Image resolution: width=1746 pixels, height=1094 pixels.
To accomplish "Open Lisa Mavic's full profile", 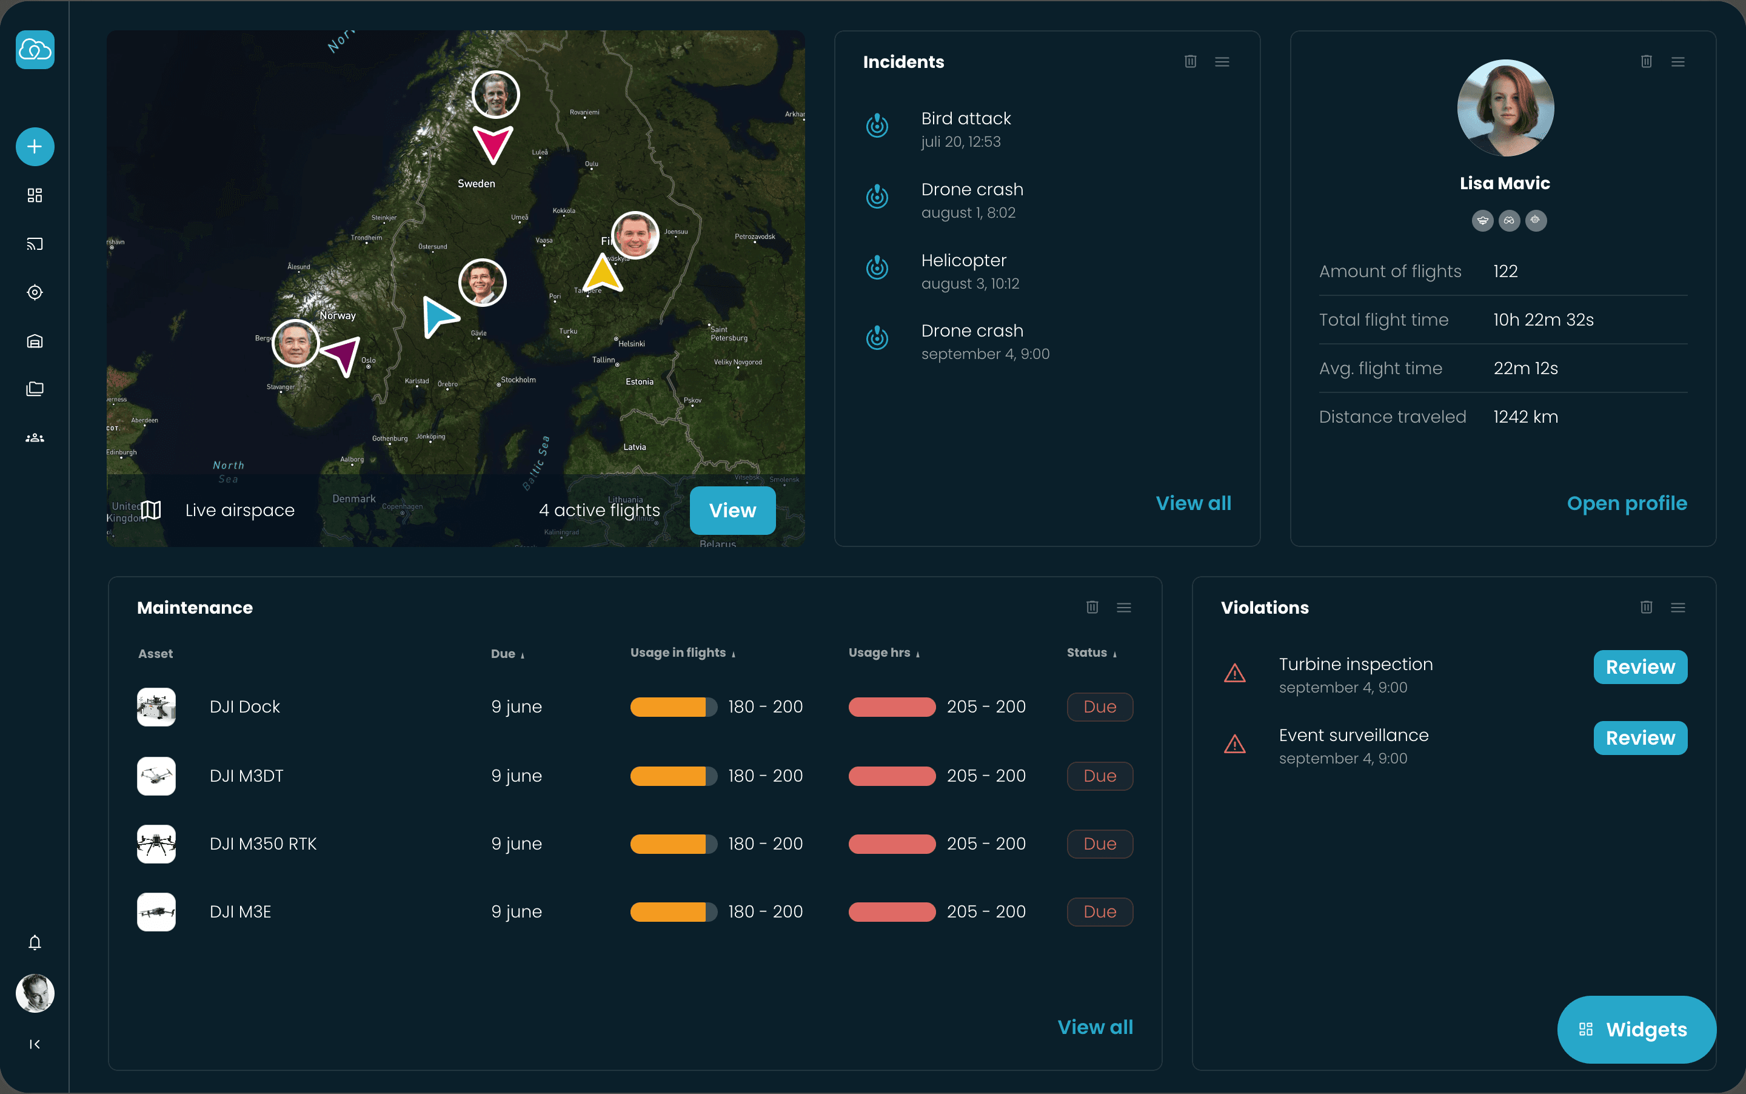I will point(1626,503).
